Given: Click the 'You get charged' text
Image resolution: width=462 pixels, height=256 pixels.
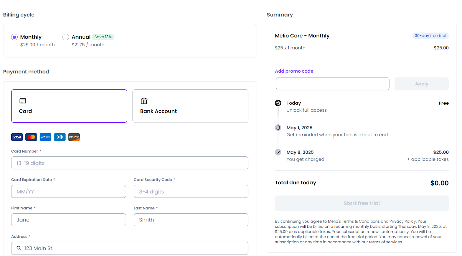Looking at the screenshot, I should [305, 159].
